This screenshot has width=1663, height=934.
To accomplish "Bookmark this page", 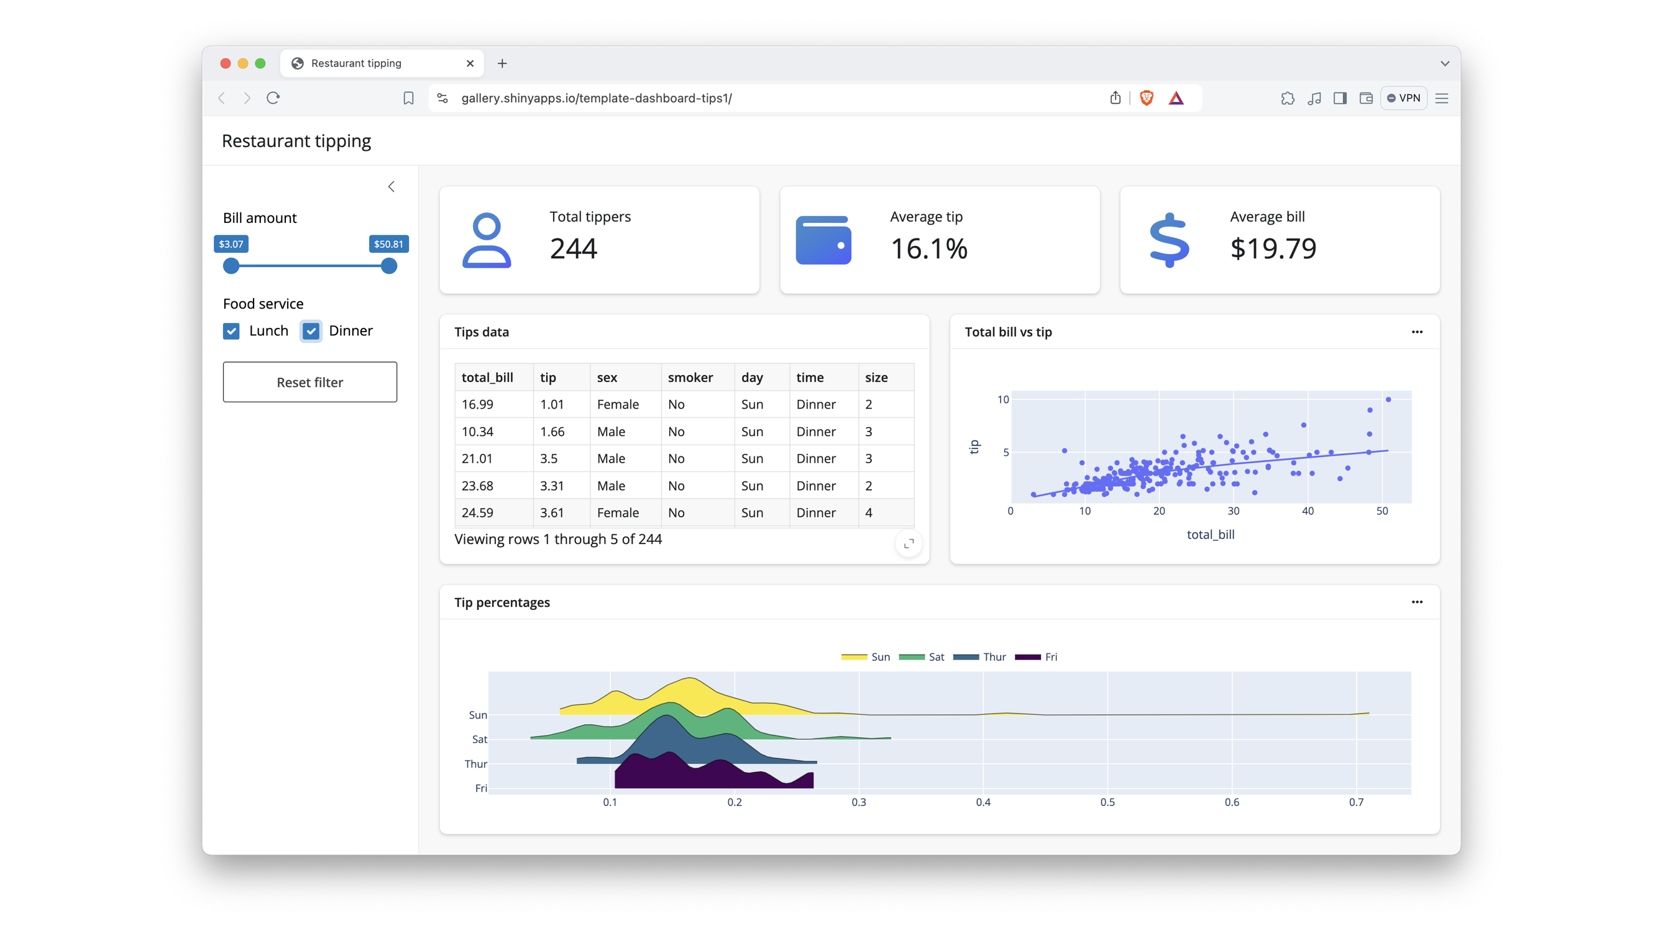I will (x=408, y=98).
